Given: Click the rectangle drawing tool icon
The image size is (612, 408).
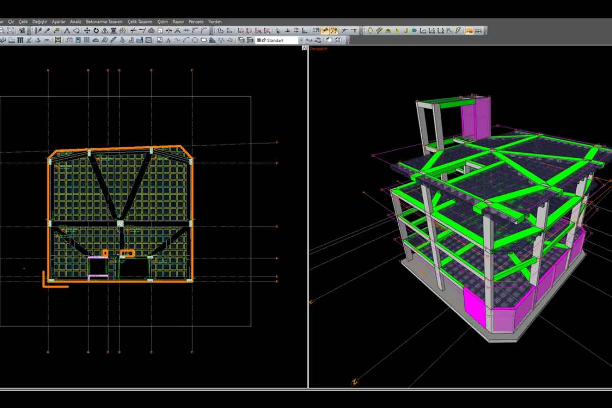Looking at the screenshot, I should (x=203, y=40).
